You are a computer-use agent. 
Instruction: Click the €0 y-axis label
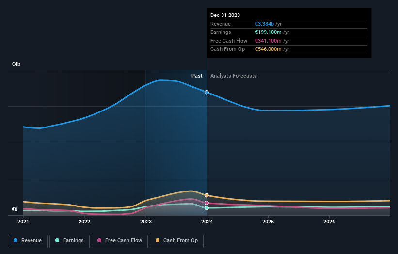click(x=15, y=209)
